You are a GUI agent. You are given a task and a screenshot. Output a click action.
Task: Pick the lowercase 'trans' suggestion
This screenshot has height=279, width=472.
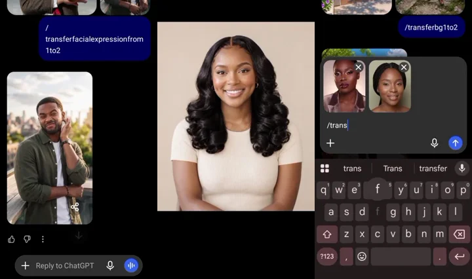click(352, 168)
